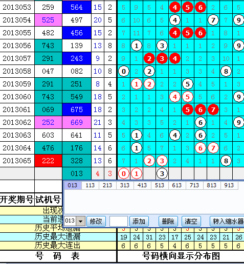Select number 013 in the list
This screenshot has height=264, width=244.
tap(73, 185)
